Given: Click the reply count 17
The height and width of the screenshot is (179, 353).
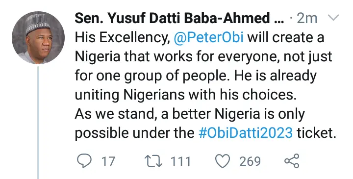Looking at the screenshot, I should click(x=108, y=161).
